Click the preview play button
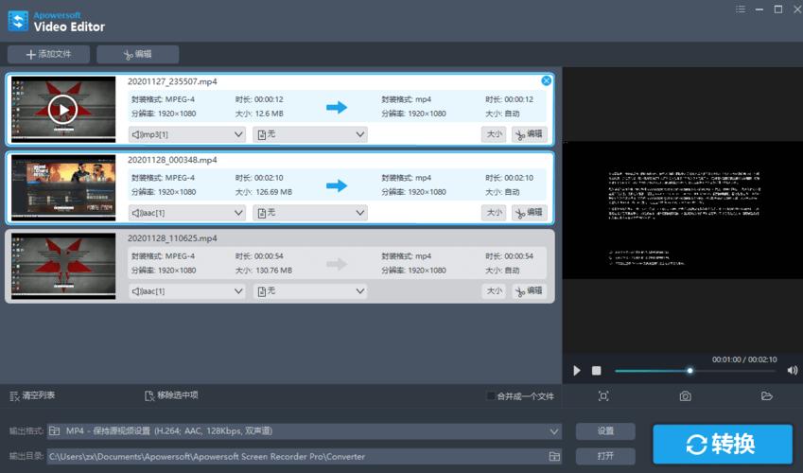 tap(577, 371)
